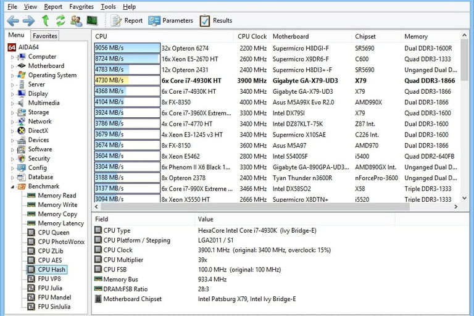Click the CPU Multiplier field row
Screen dimensions: 474x316
click(x=281, y=260)
